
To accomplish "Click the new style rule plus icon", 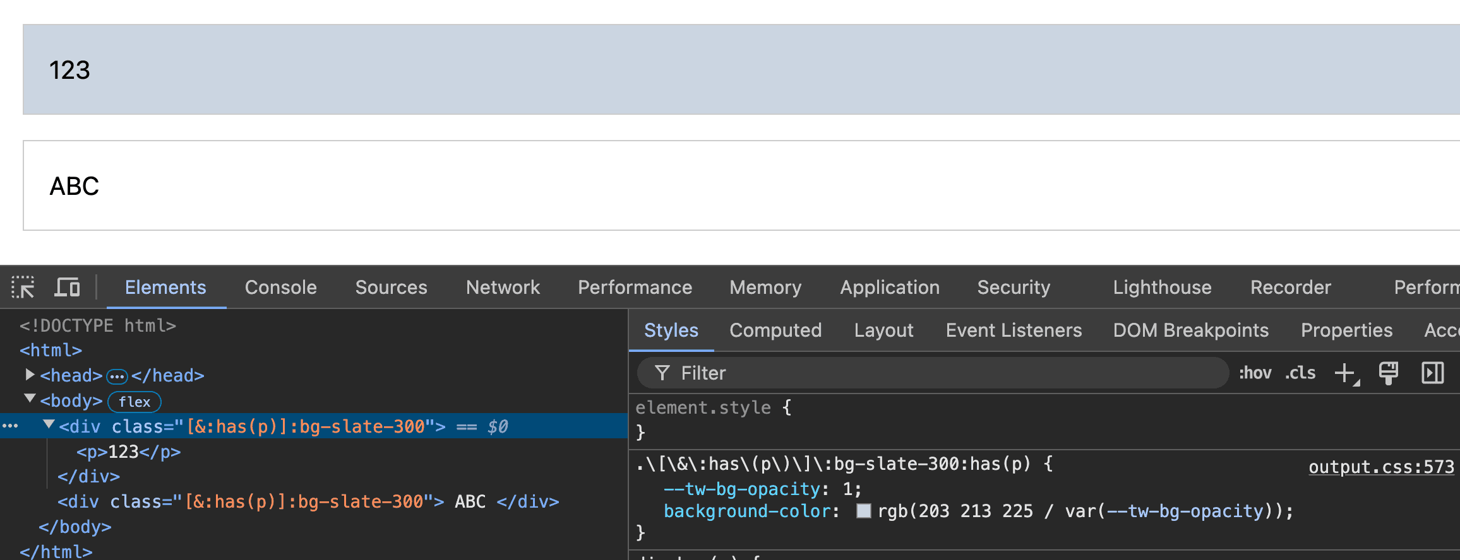I will (x=1345, y=373).
